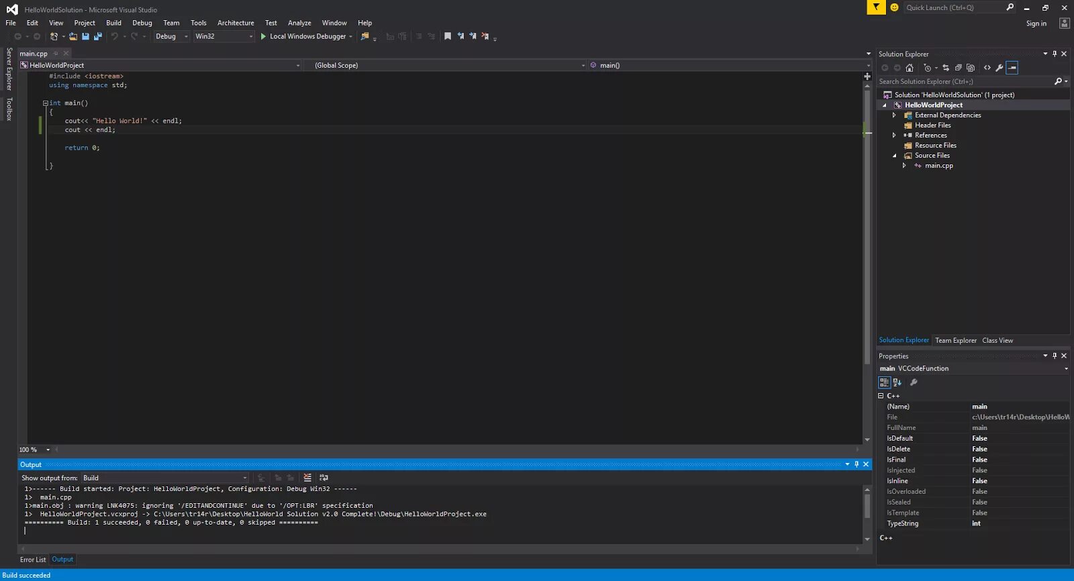1074x581 pixels.
Task: Click the Solution Explorer search magnifier icon
Action: pos(1058,81)
